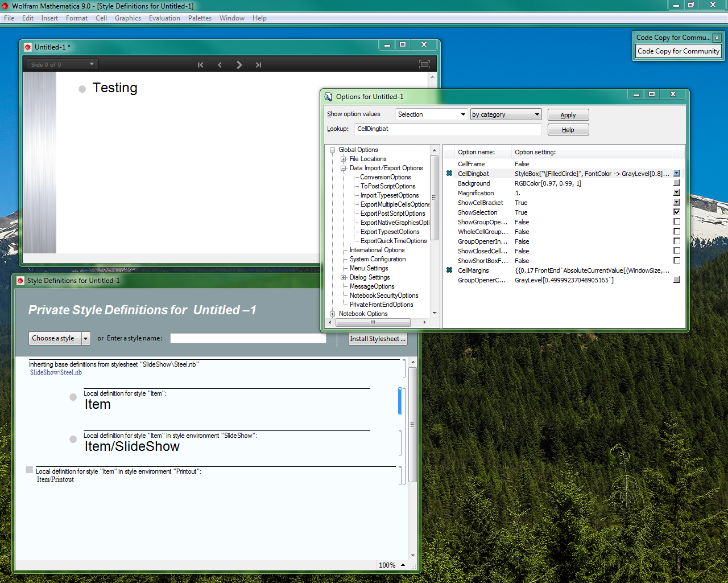Viewport: 728px width, 583px height.
Task: Open color picker for the Background option
Action: tap(677, 183)
